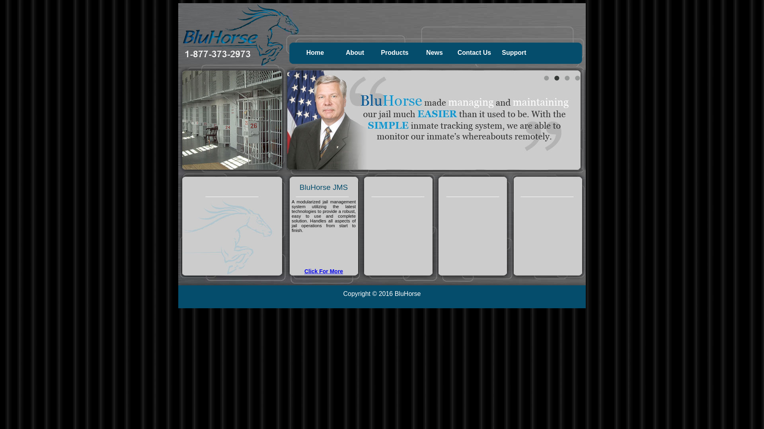Click the Products navigation tab
The width and height of the screenshot is (764, 429).
[395, 52]
